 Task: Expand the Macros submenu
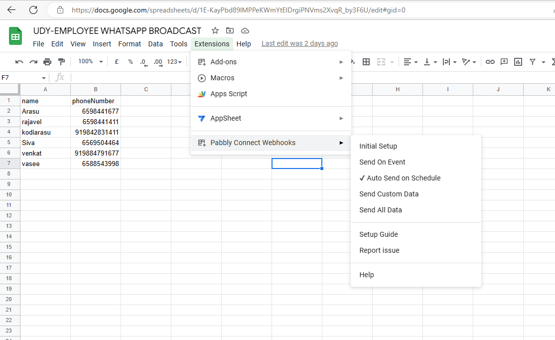pos(271,78)
